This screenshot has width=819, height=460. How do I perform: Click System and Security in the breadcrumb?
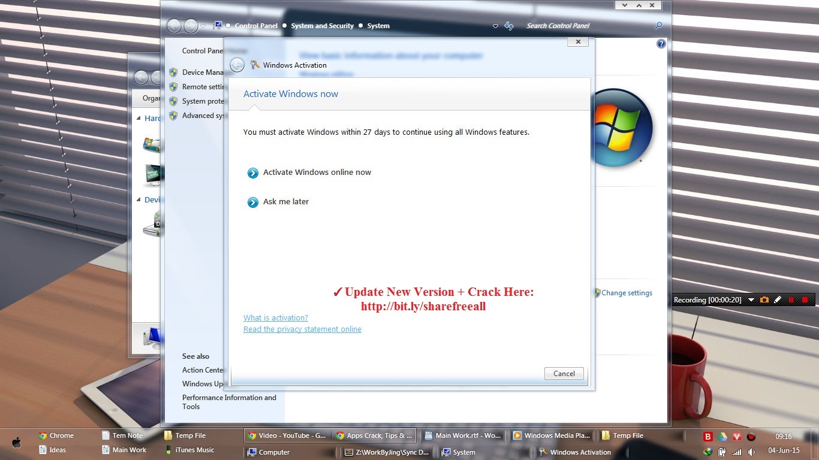[x=323, y=26]
